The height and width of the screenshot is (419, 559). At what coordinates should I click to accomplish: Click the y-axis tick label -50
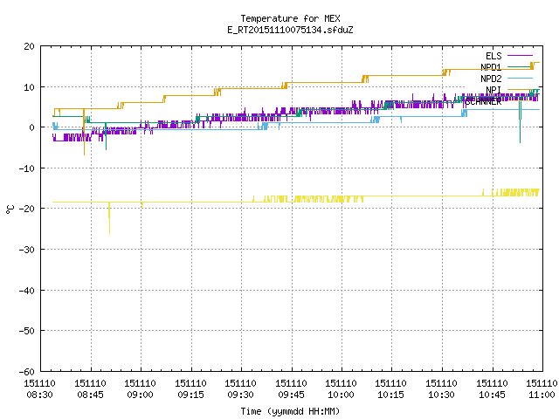(x=27, y=331)
